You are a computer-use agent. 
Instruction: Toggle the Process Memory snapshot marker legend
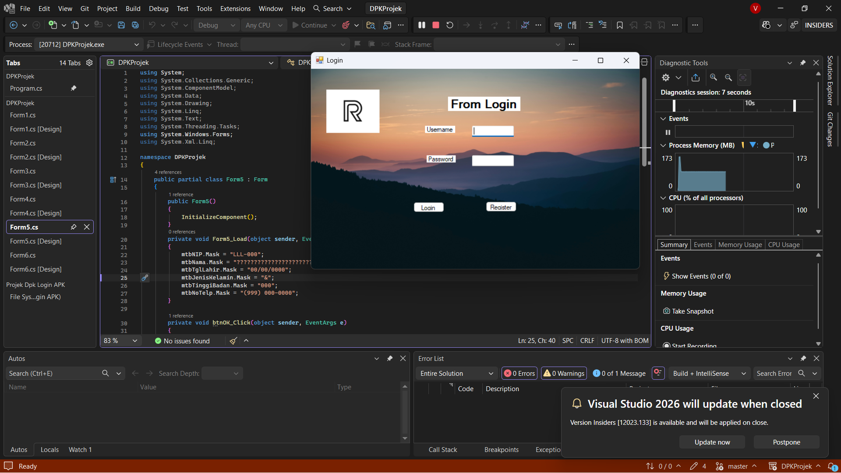[x=753, y=145]
